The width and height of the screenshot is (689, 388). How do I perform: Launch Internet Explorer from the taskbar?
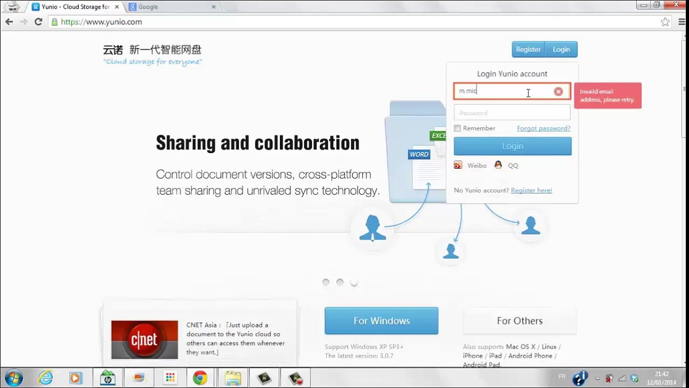click(46, 378)
